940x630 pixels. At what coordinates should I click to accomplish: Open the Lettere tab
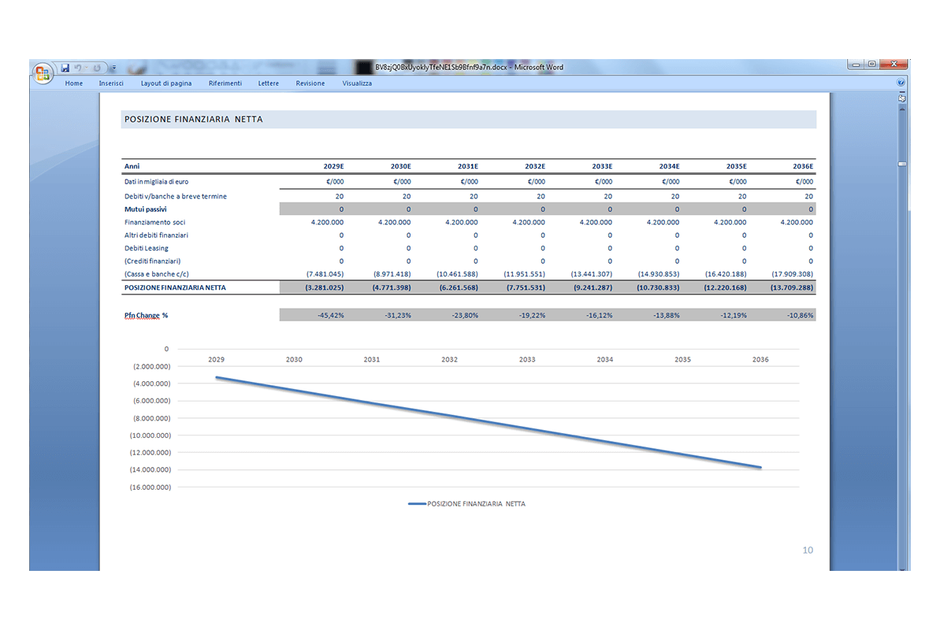pyautogui.click(x=268, y=83)
